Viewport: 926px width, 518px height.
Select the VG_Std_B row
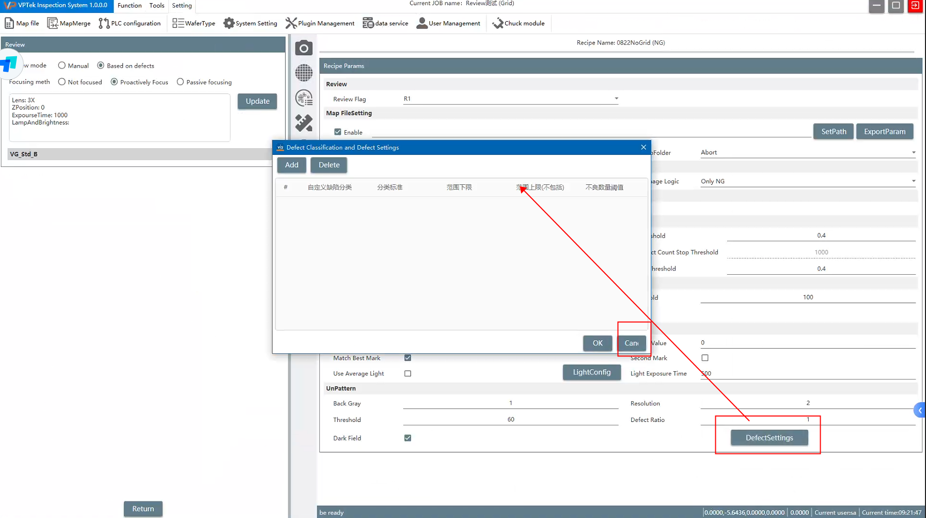pos(139,154)
